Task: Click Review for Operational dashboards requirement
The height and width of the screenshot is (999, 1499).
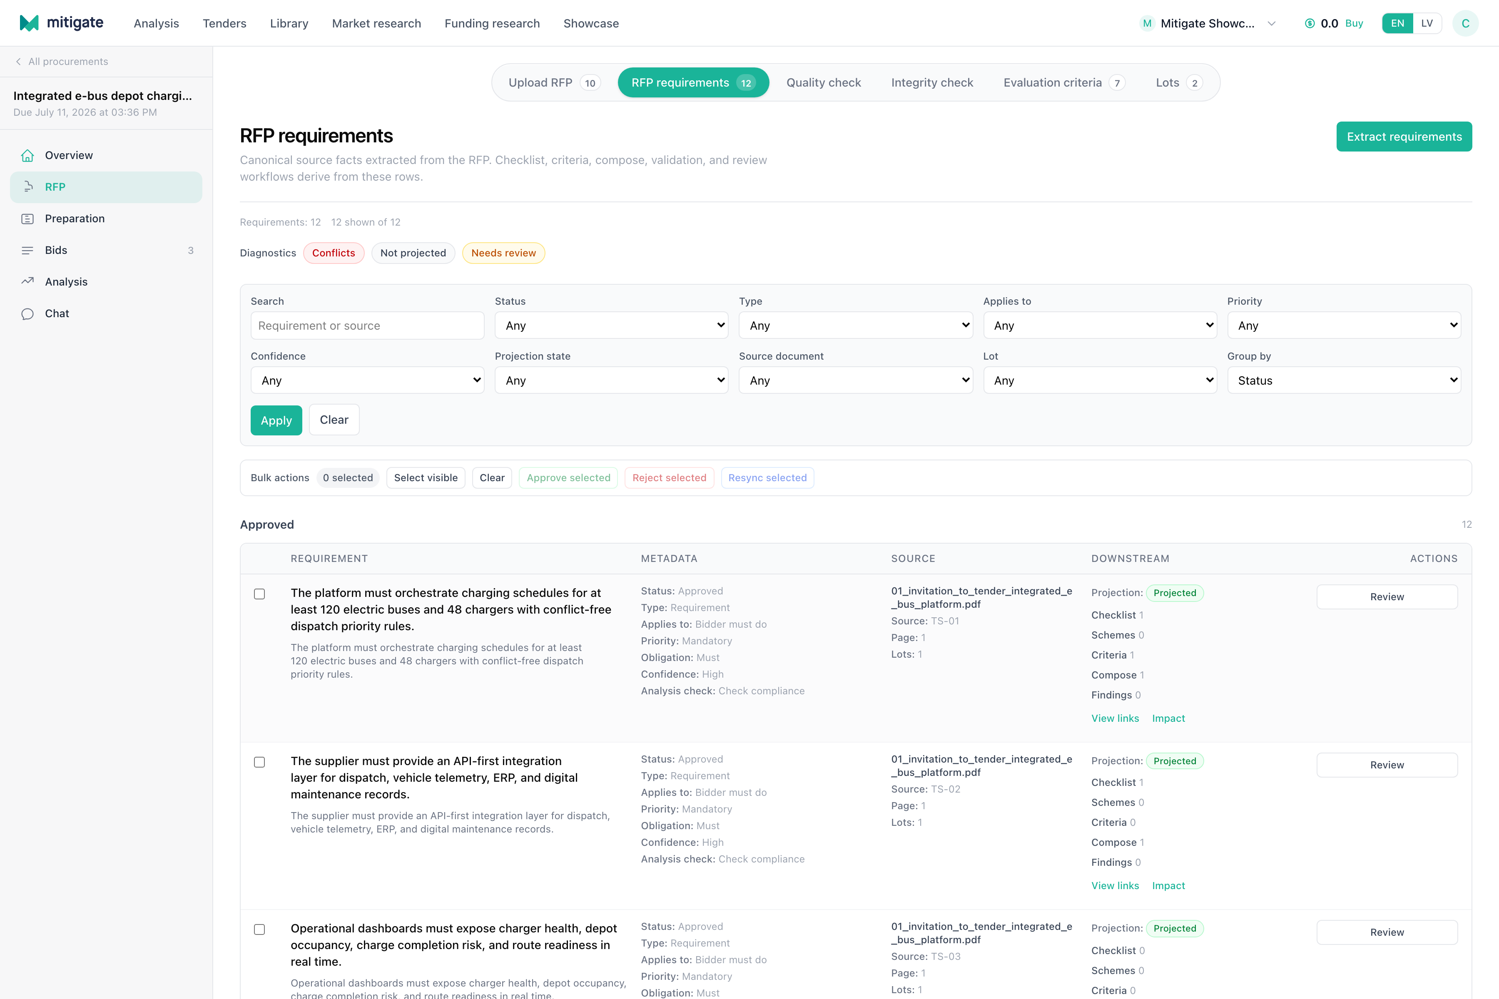Action: [1387, 932]
